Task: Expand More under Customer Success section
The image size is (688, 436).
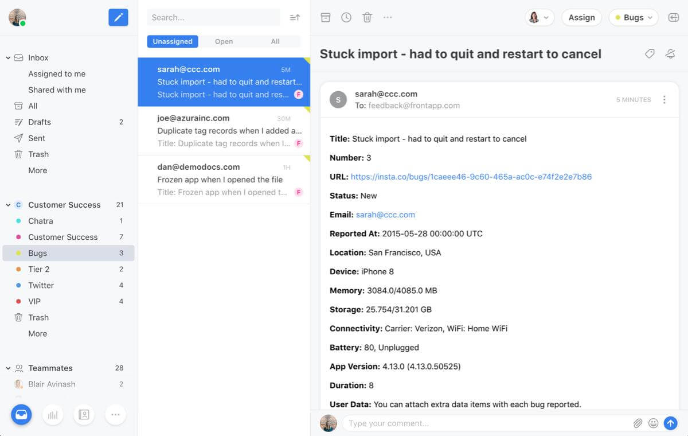Action: tap(38, 334)
